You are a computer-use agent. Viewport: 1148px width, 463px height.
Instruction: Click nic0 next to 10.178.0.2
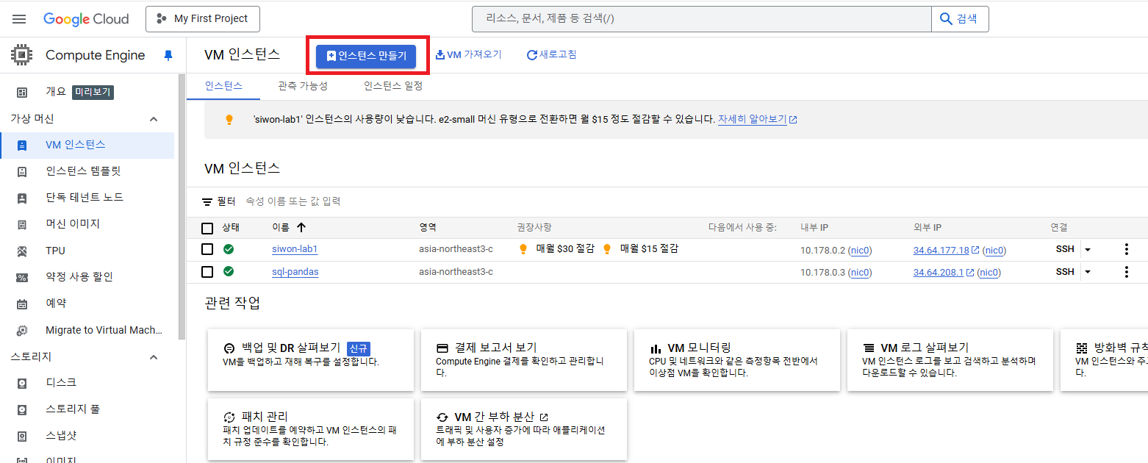[860, 251]
